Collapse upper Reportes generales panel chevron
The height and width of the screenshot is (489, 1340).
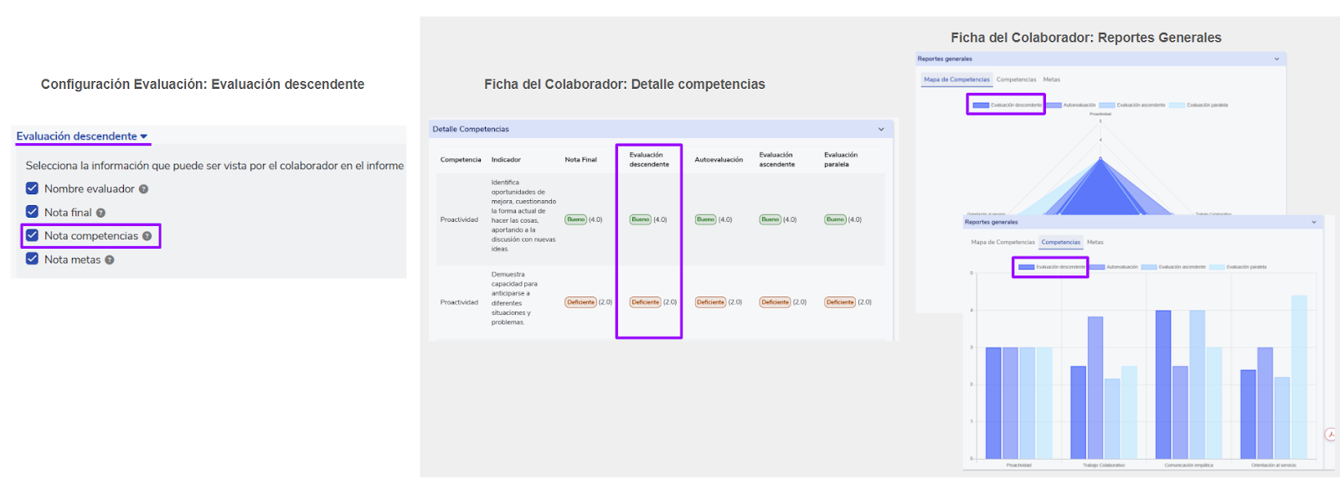coord(1276,59)
